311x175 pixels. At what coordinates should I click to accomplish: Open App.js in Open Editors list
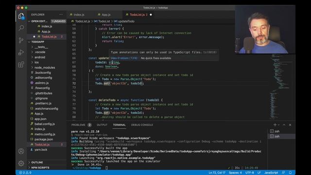[46, 32]
